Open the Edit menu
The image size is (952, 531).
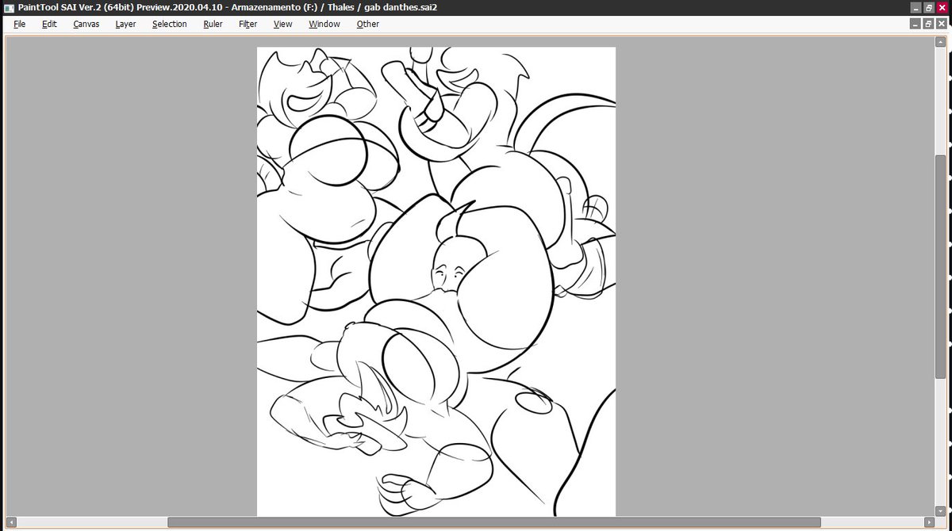pyautogui.click(x=49, y=24)
